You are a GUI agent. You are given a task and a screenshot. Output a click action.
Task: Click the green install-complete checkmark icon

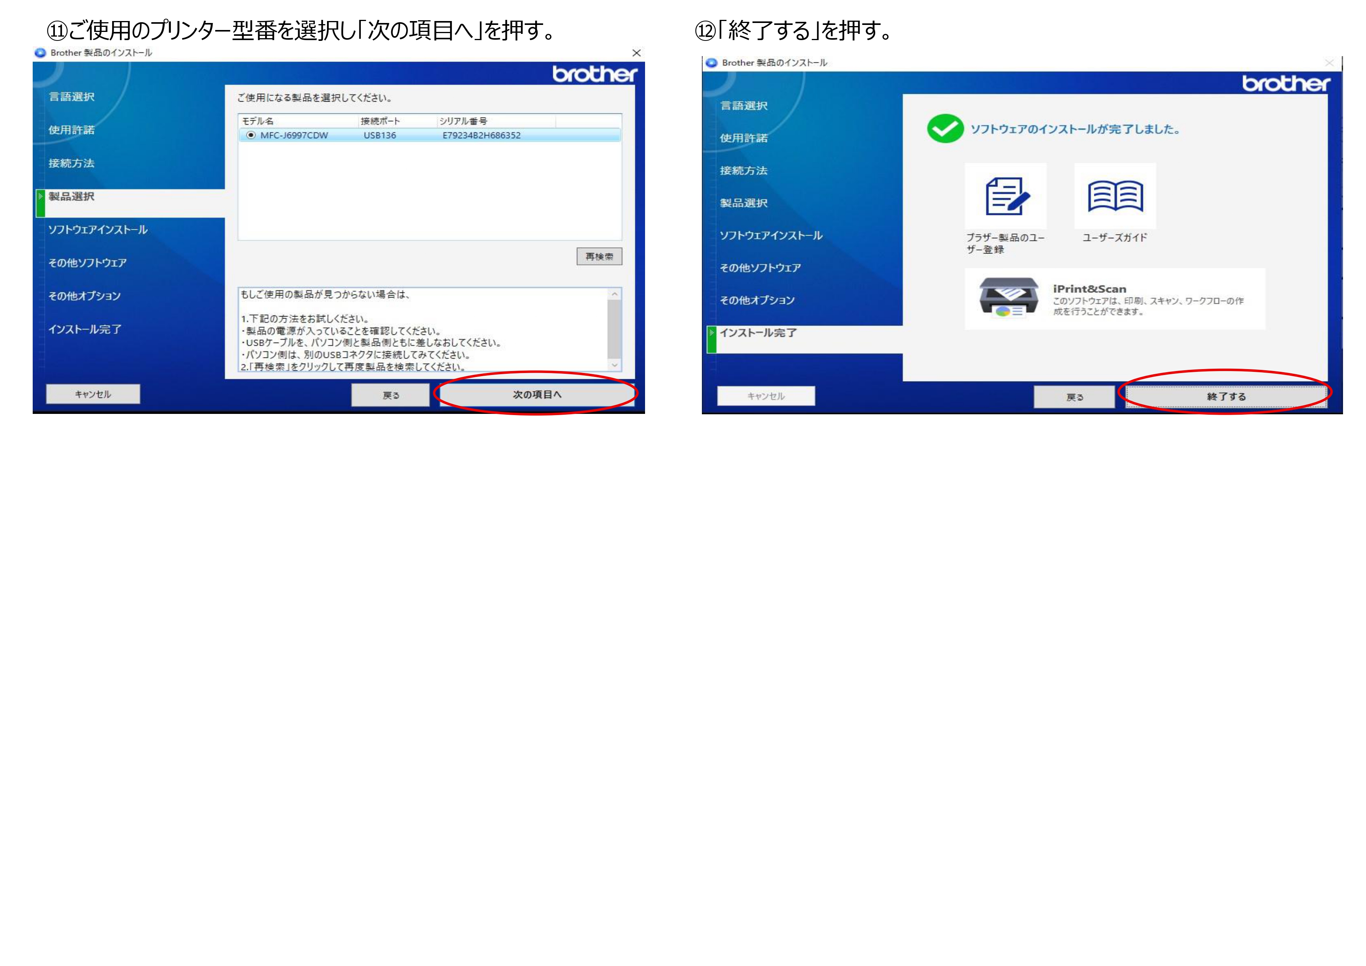945,128
